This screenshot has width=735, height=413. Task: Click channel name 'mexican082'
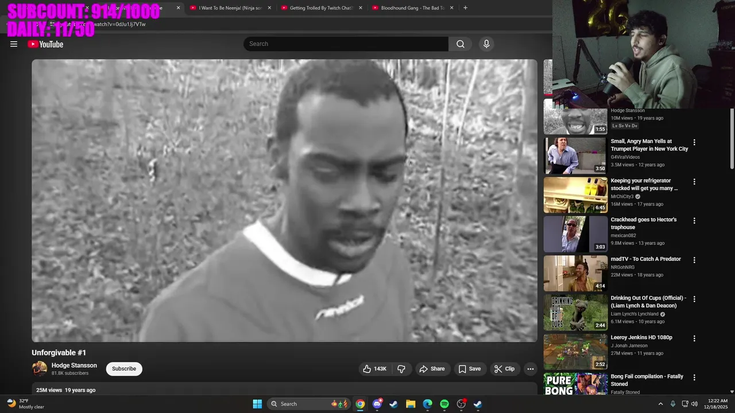tap(624, 236)
